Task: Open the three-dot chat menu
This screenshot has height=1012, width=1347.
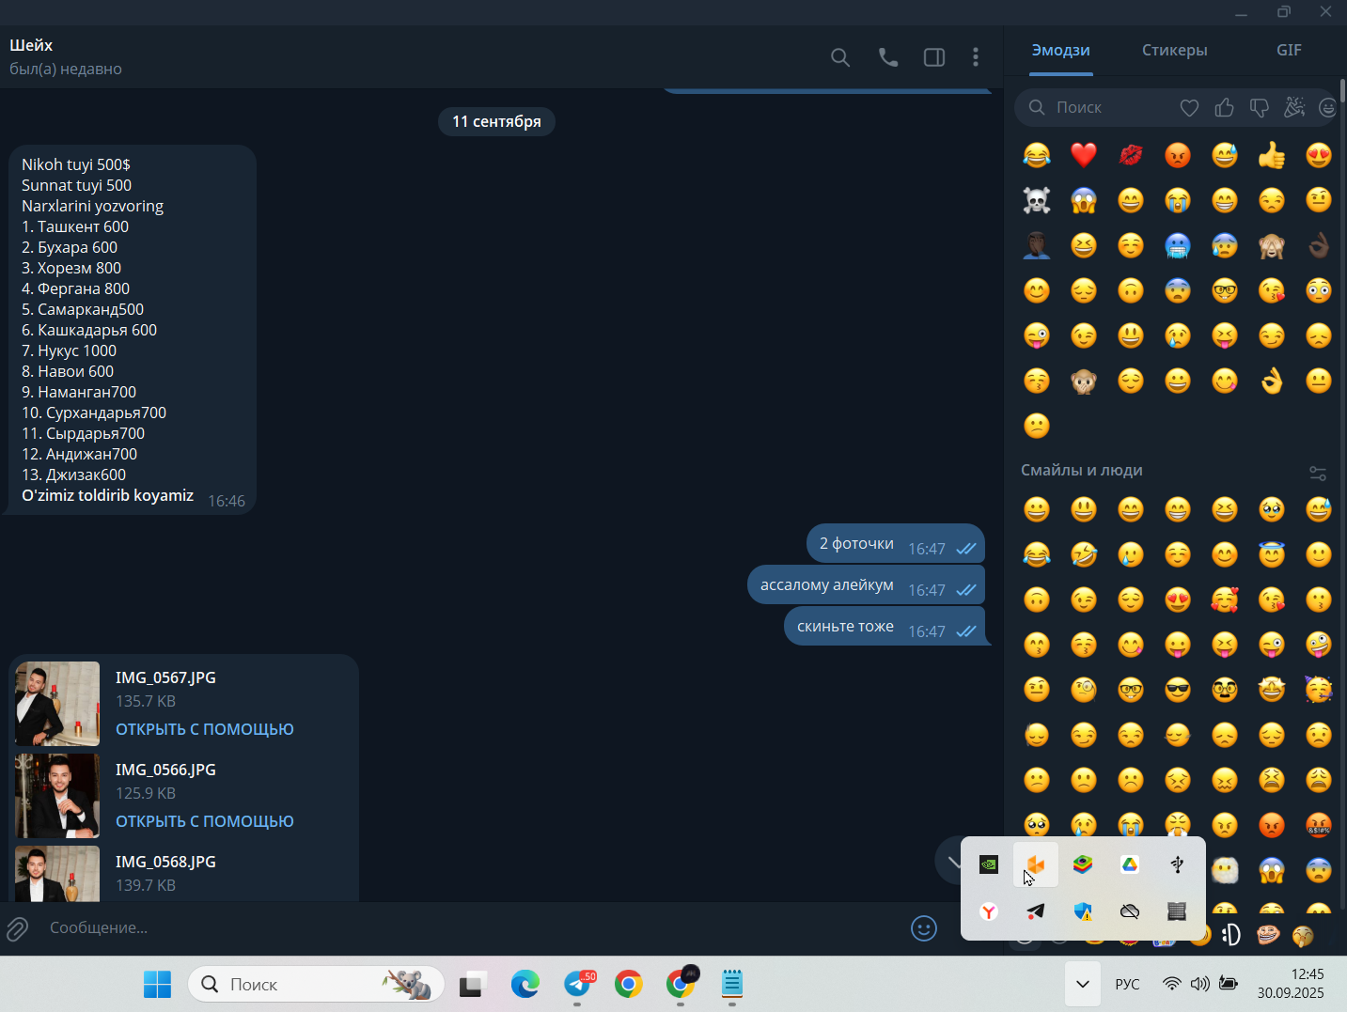Action: coord(976,57)
